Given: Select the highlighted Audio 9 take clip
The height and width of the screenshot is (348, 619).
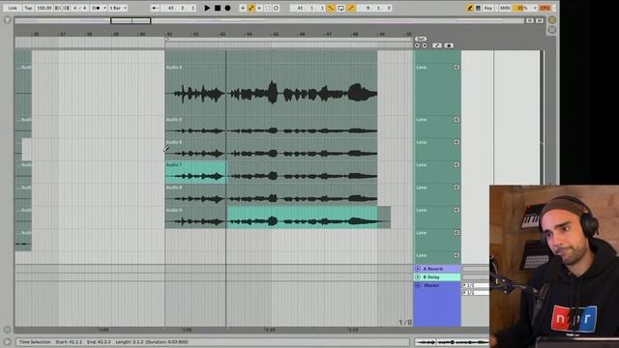Looking at the screenshot, I should tap(303, 217).
